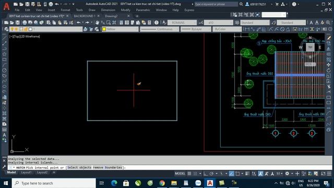The height and width of the screenshot is (188, 334).
Task: Open Microsoft Edge from the taskbar
Action: pos(114,183)
